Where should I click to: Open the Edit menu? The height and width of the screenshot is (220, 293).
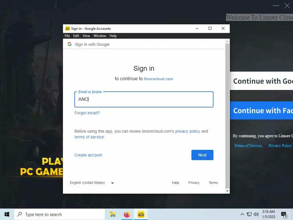click(x=76, y=36)
